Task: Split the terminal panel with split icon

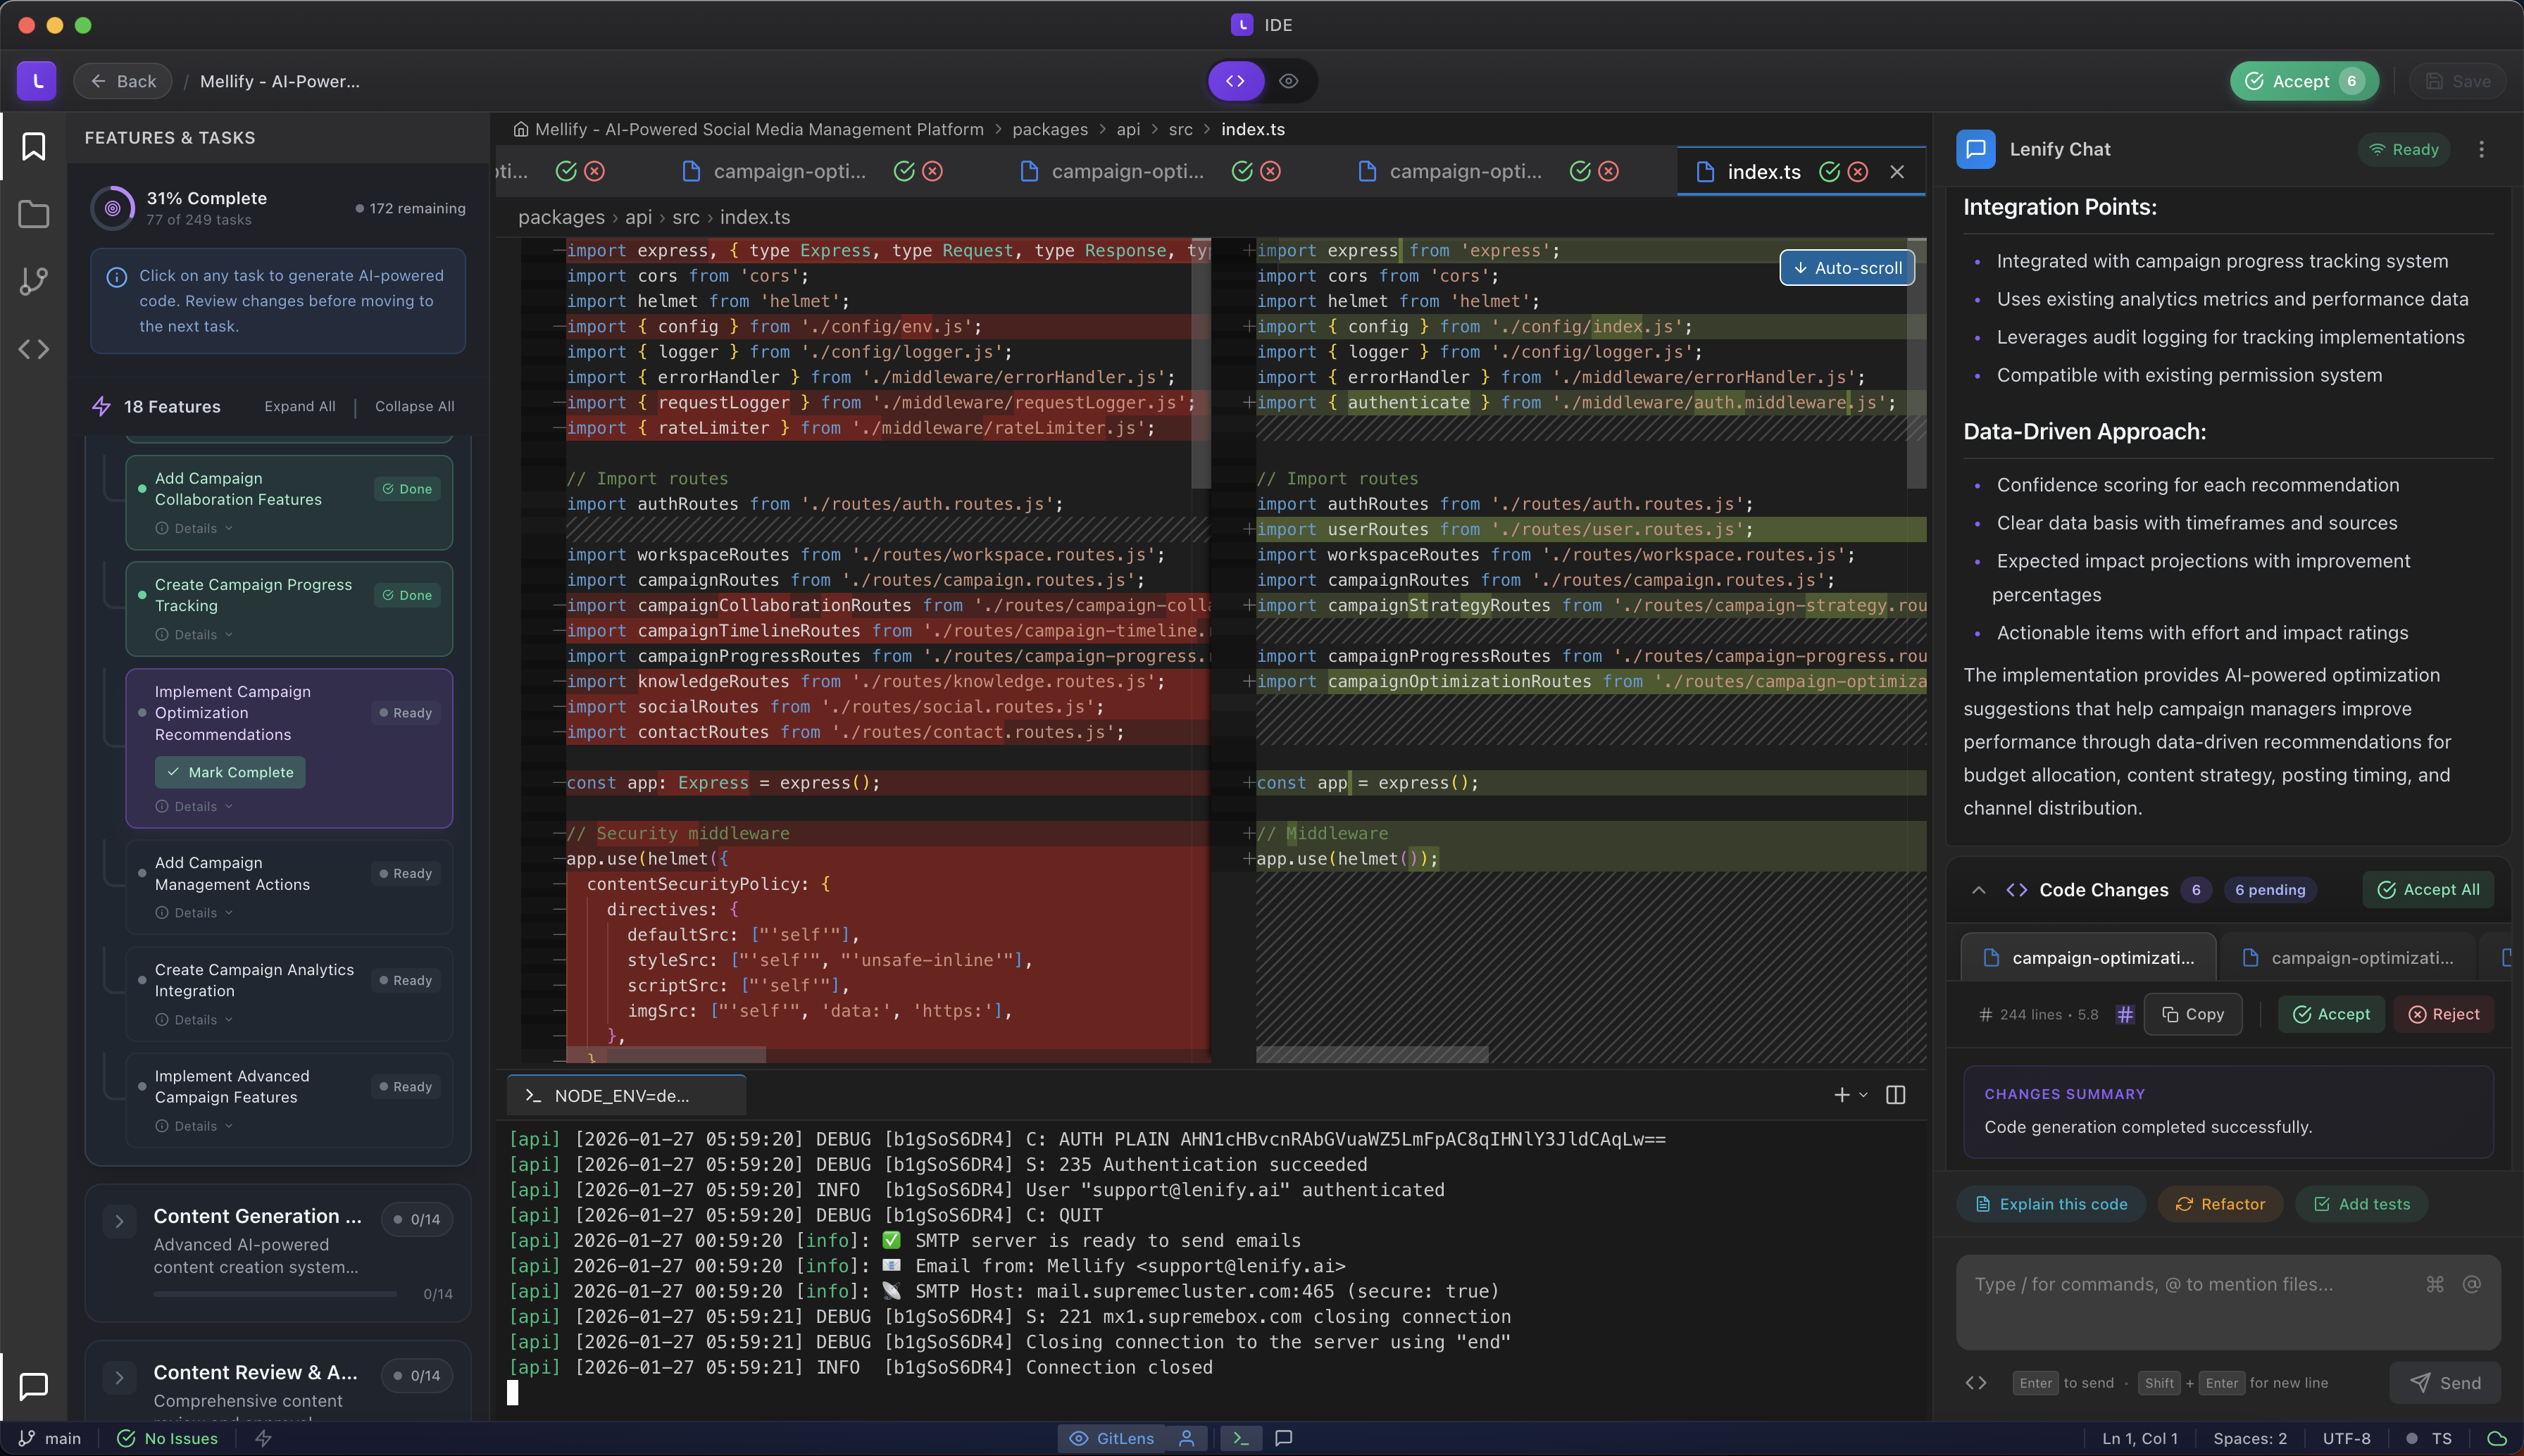Action: coord(1895,1095)
